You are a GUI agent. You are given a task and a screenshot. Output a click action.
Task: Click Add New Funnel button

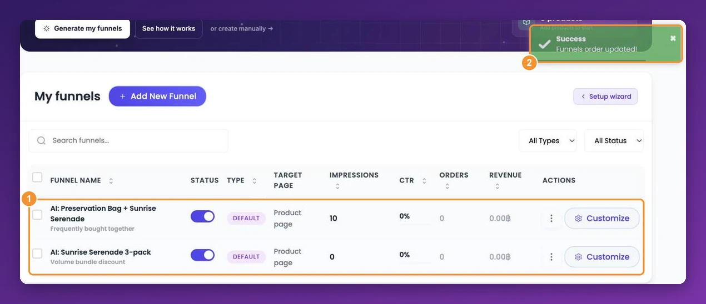point(157,96)
